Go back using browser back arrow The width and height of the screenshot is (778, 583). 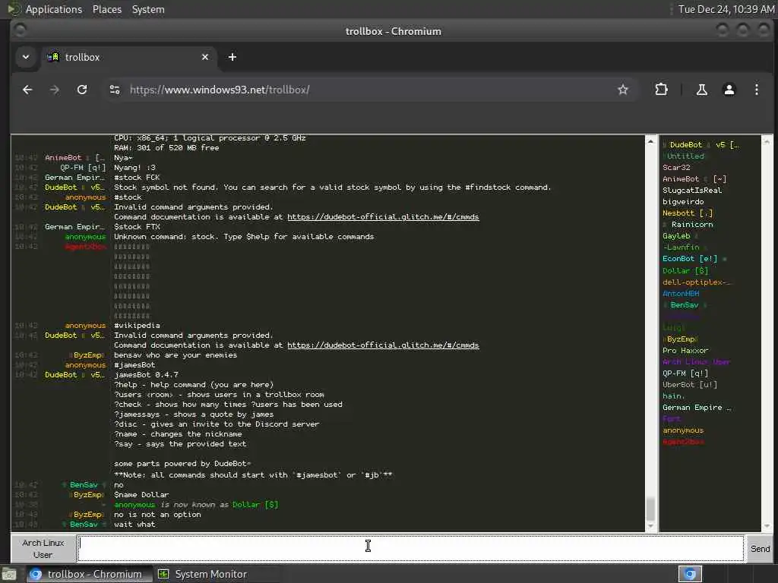pyautogui.click(x=27, y=90)
